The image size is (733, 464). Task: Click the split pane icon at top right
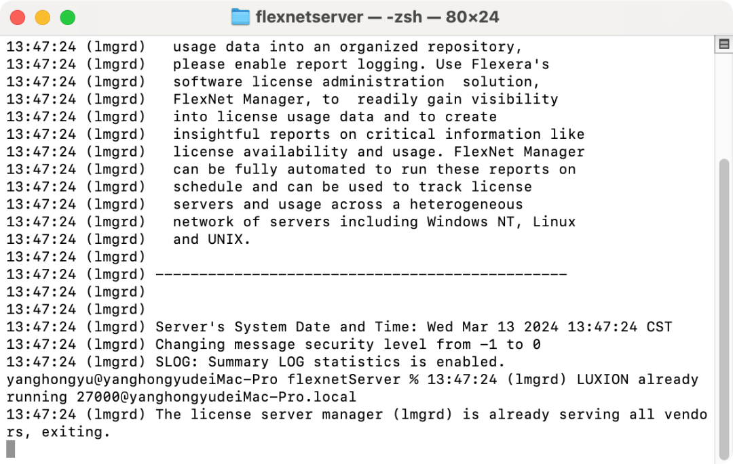pos(724,44)
